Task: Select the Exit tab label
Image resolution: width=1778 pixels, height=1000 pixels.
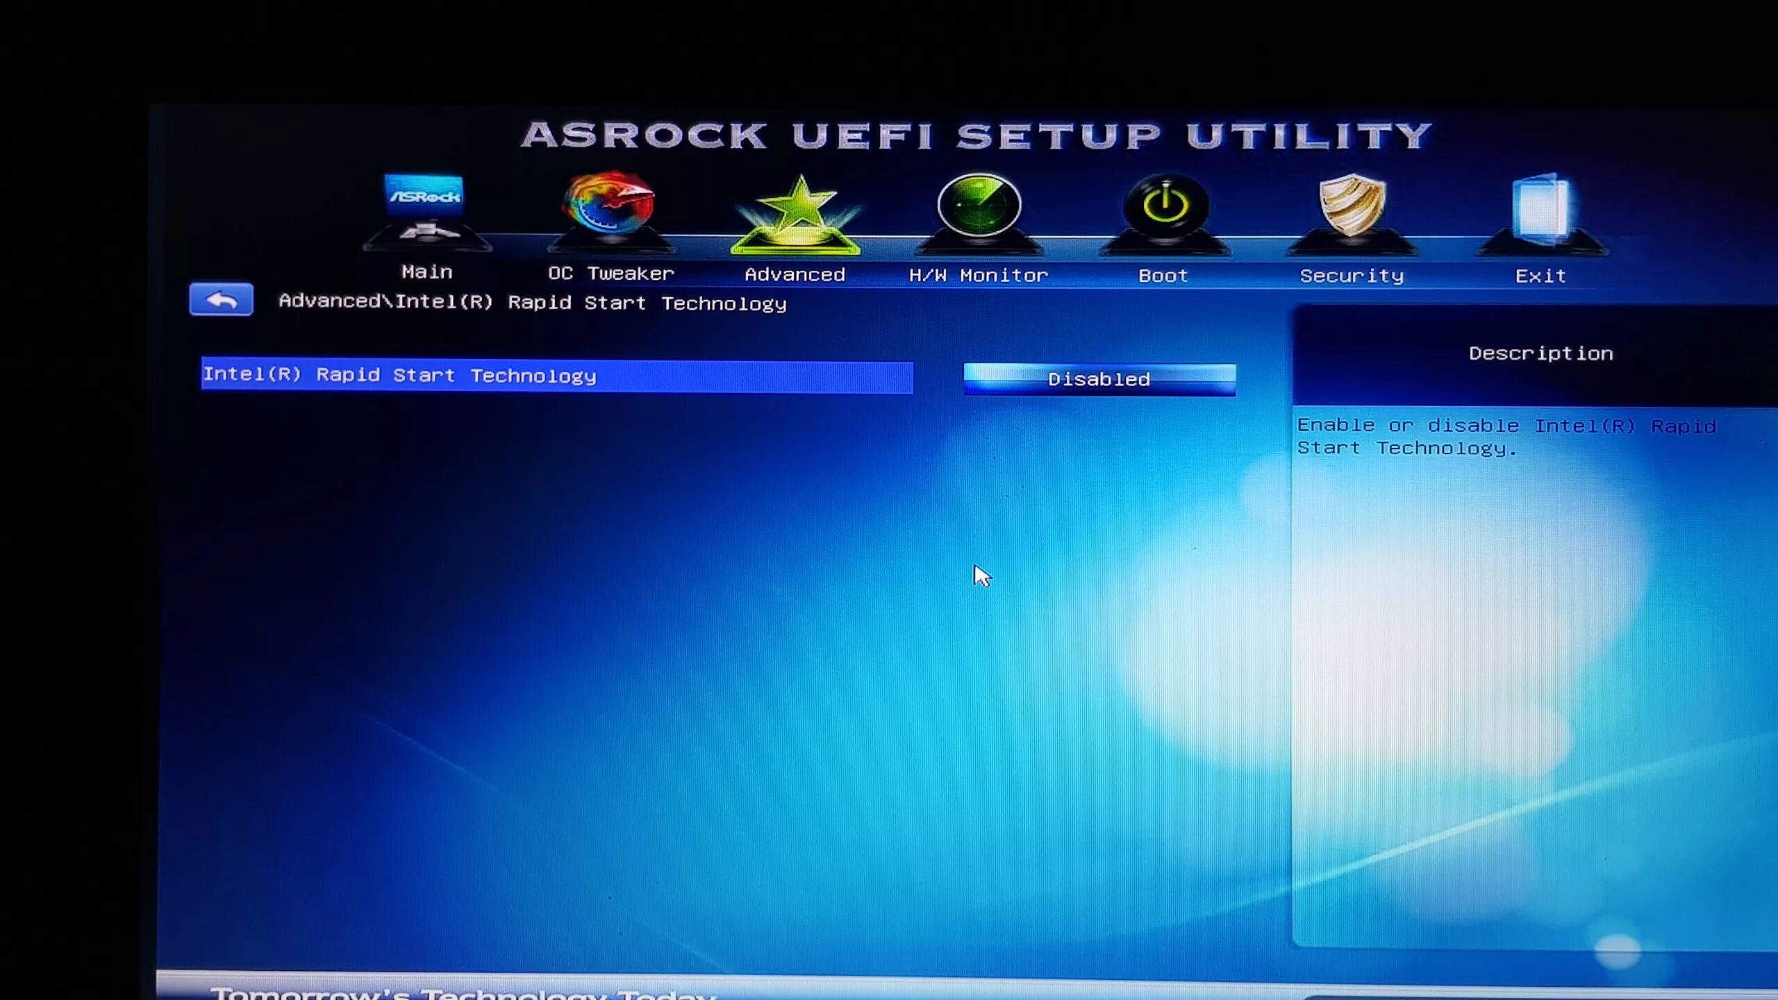Action: tap(1540, 276)
